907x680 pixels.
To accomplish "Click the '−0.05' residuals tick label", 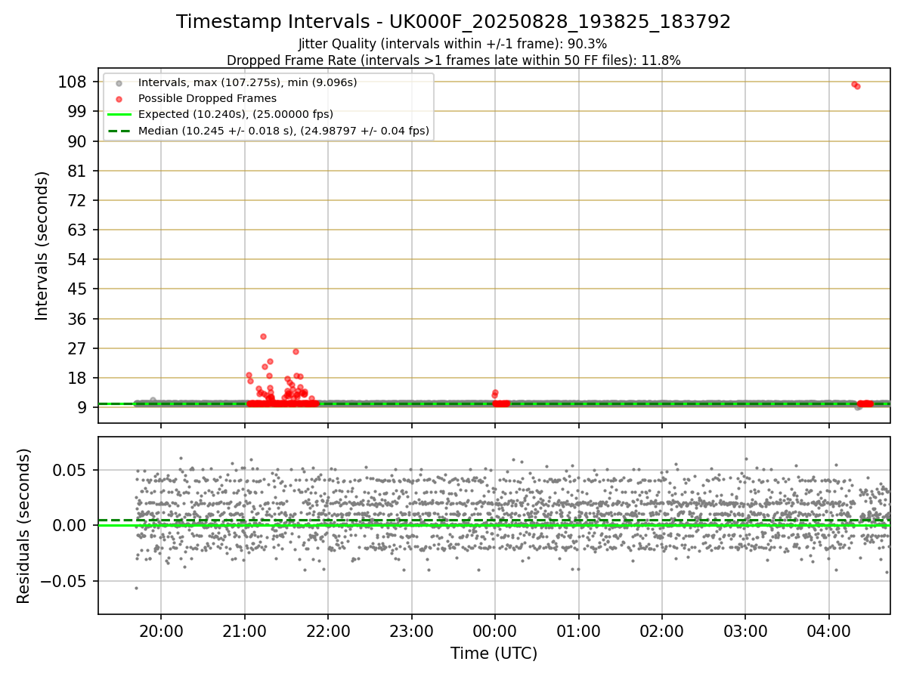I will coord(63,581).
